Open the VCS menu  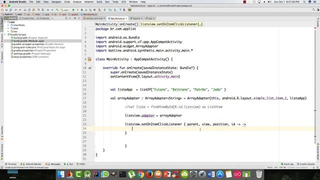tap(123, 2)
